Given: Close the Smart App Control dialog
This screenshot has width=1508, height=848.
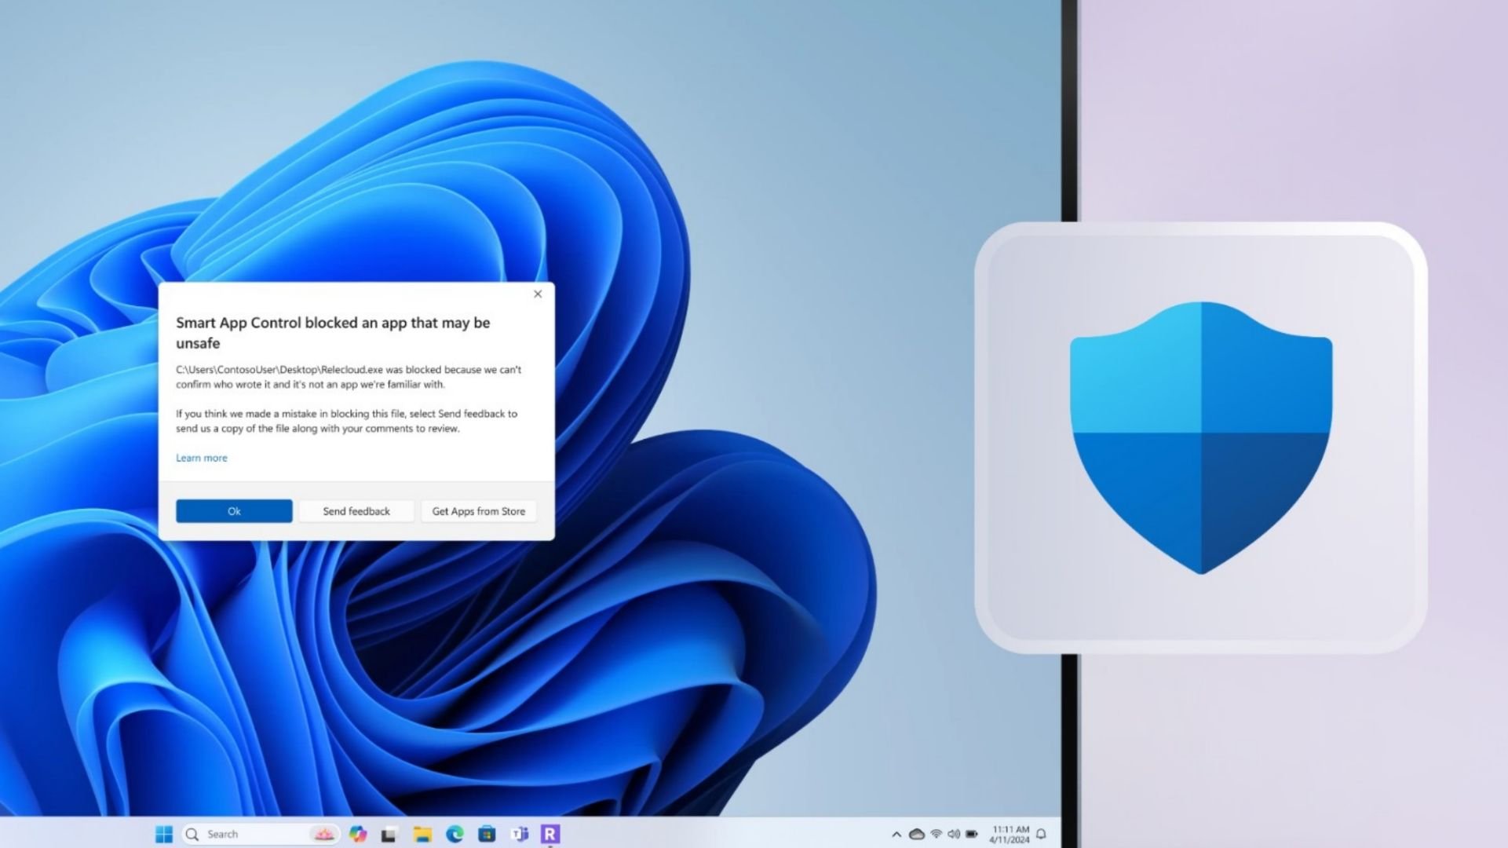Looking at the screenshot, I should tap(538, 294).
